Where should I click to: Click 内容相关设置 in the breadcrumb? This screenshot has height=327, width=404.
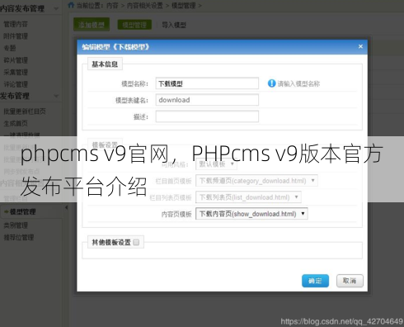(145, 5)
